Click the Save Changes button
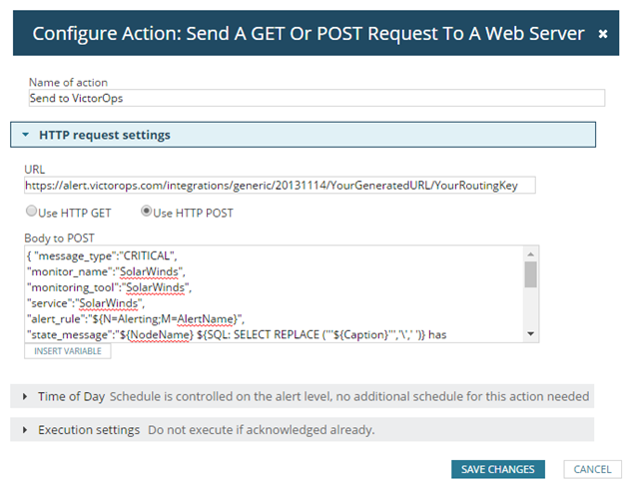 pyautogui.click(x=499, y=469)
